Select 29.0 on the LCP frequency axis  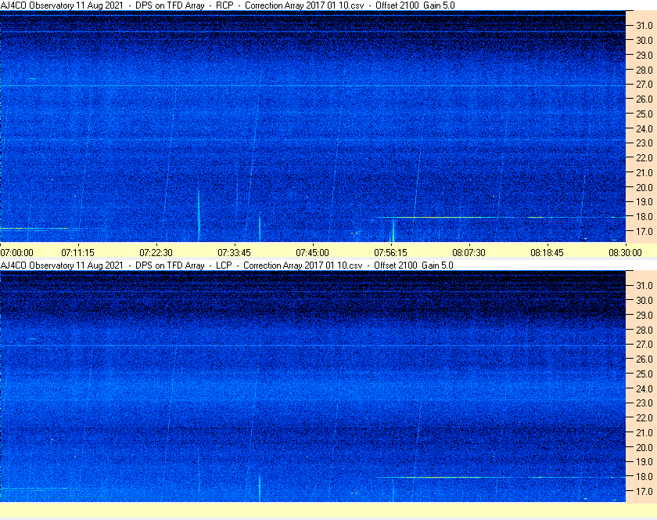pyautogui.click(x=644, y=315)
